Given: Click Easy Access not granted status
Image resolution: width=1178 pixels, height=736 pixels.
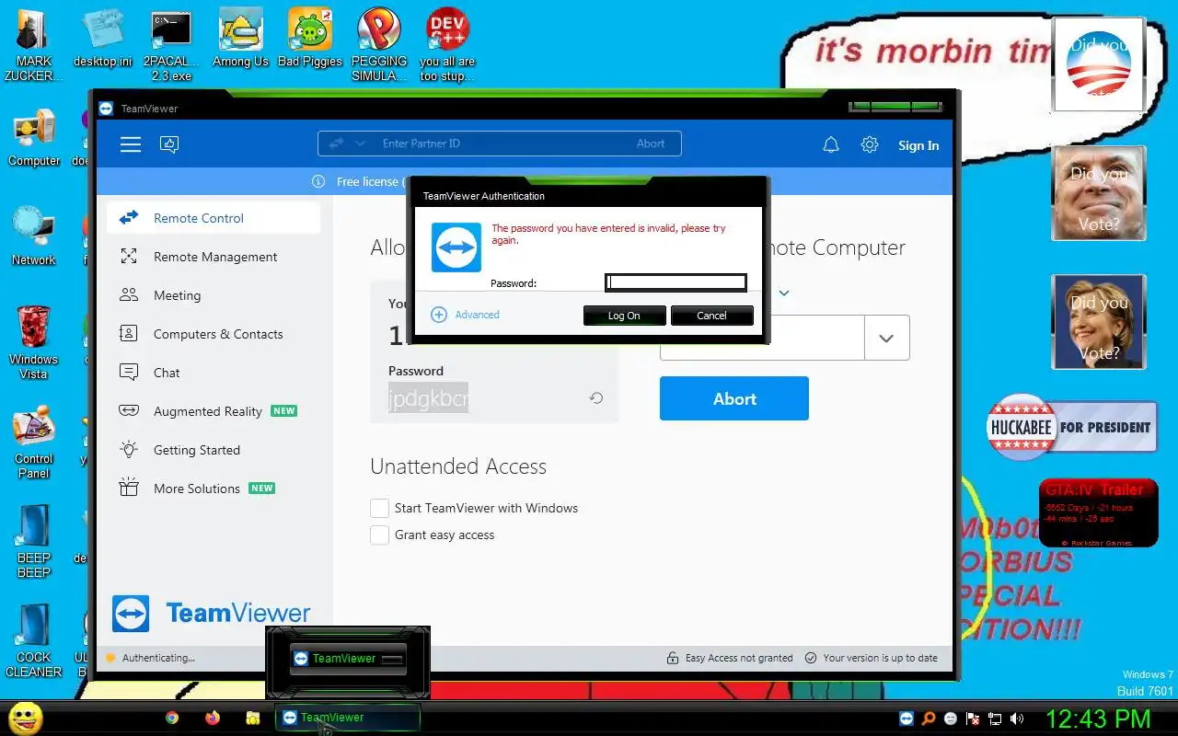Looking at the screenshot, I should (731, 658).
